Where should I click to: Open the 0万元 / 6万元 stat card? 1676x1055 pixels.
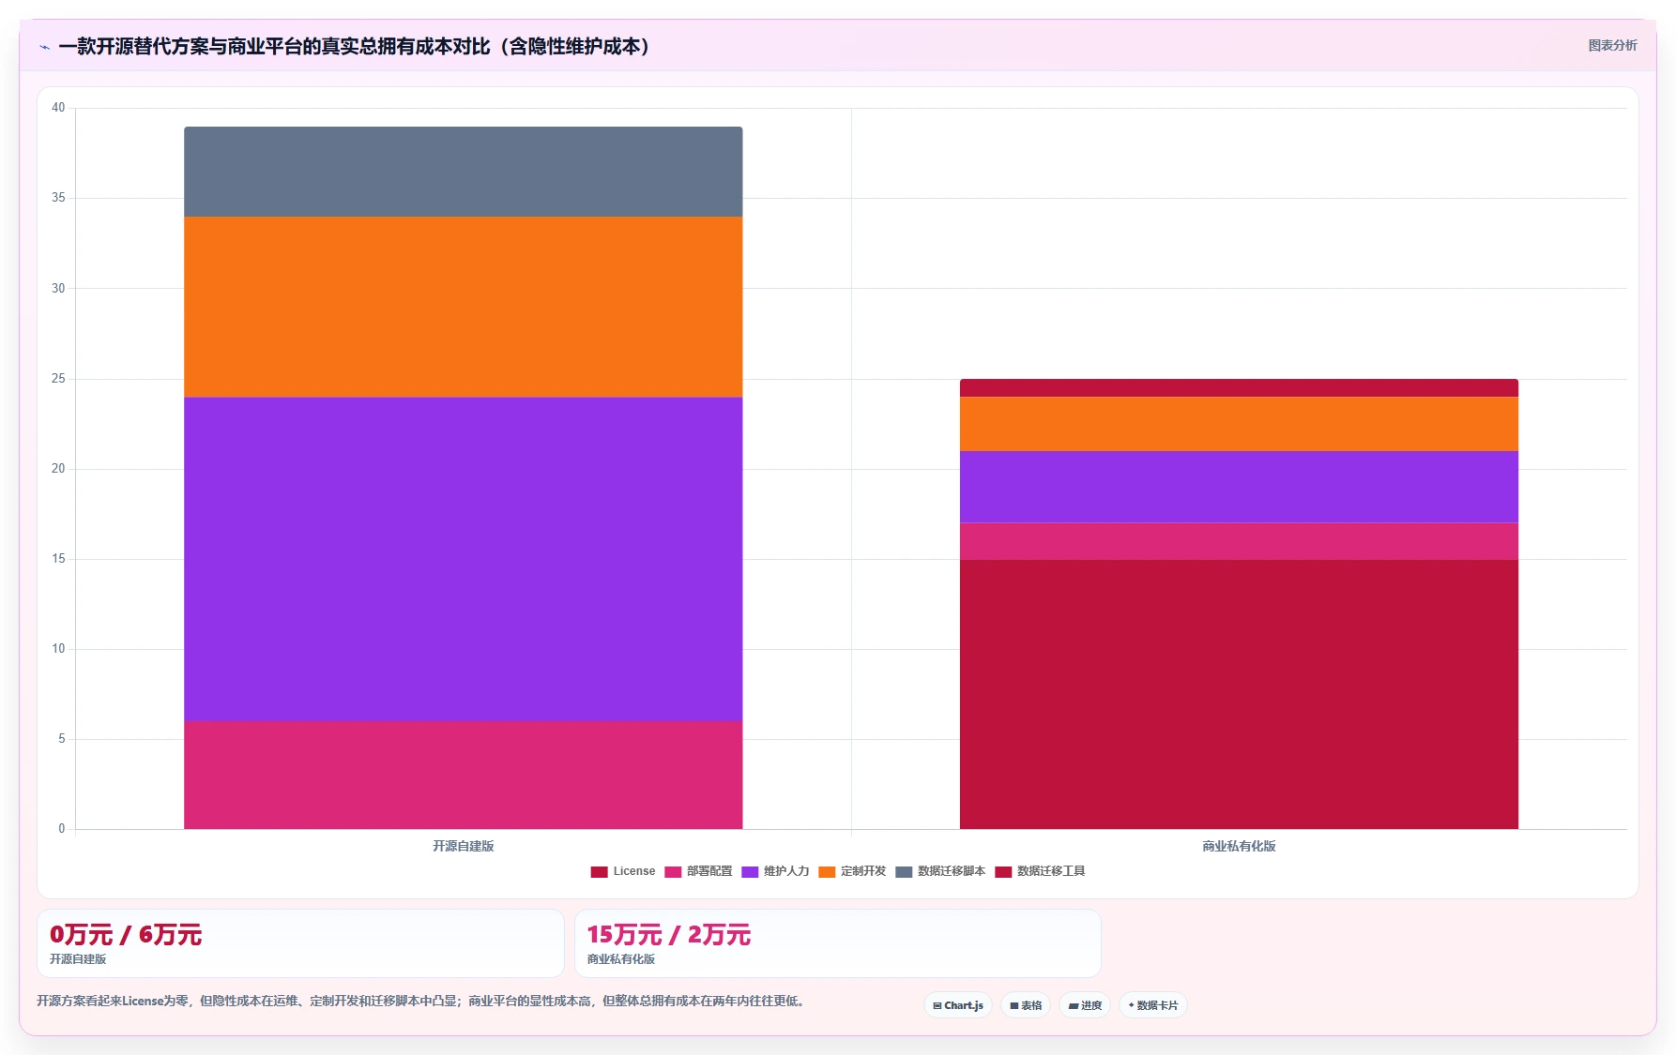(300, 943)
